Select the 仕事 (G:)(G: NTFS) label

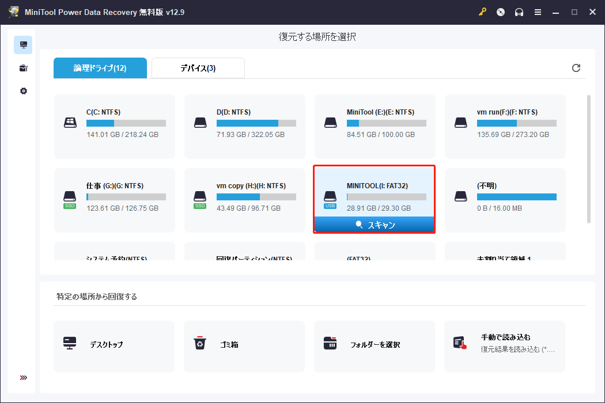(115, 186)
